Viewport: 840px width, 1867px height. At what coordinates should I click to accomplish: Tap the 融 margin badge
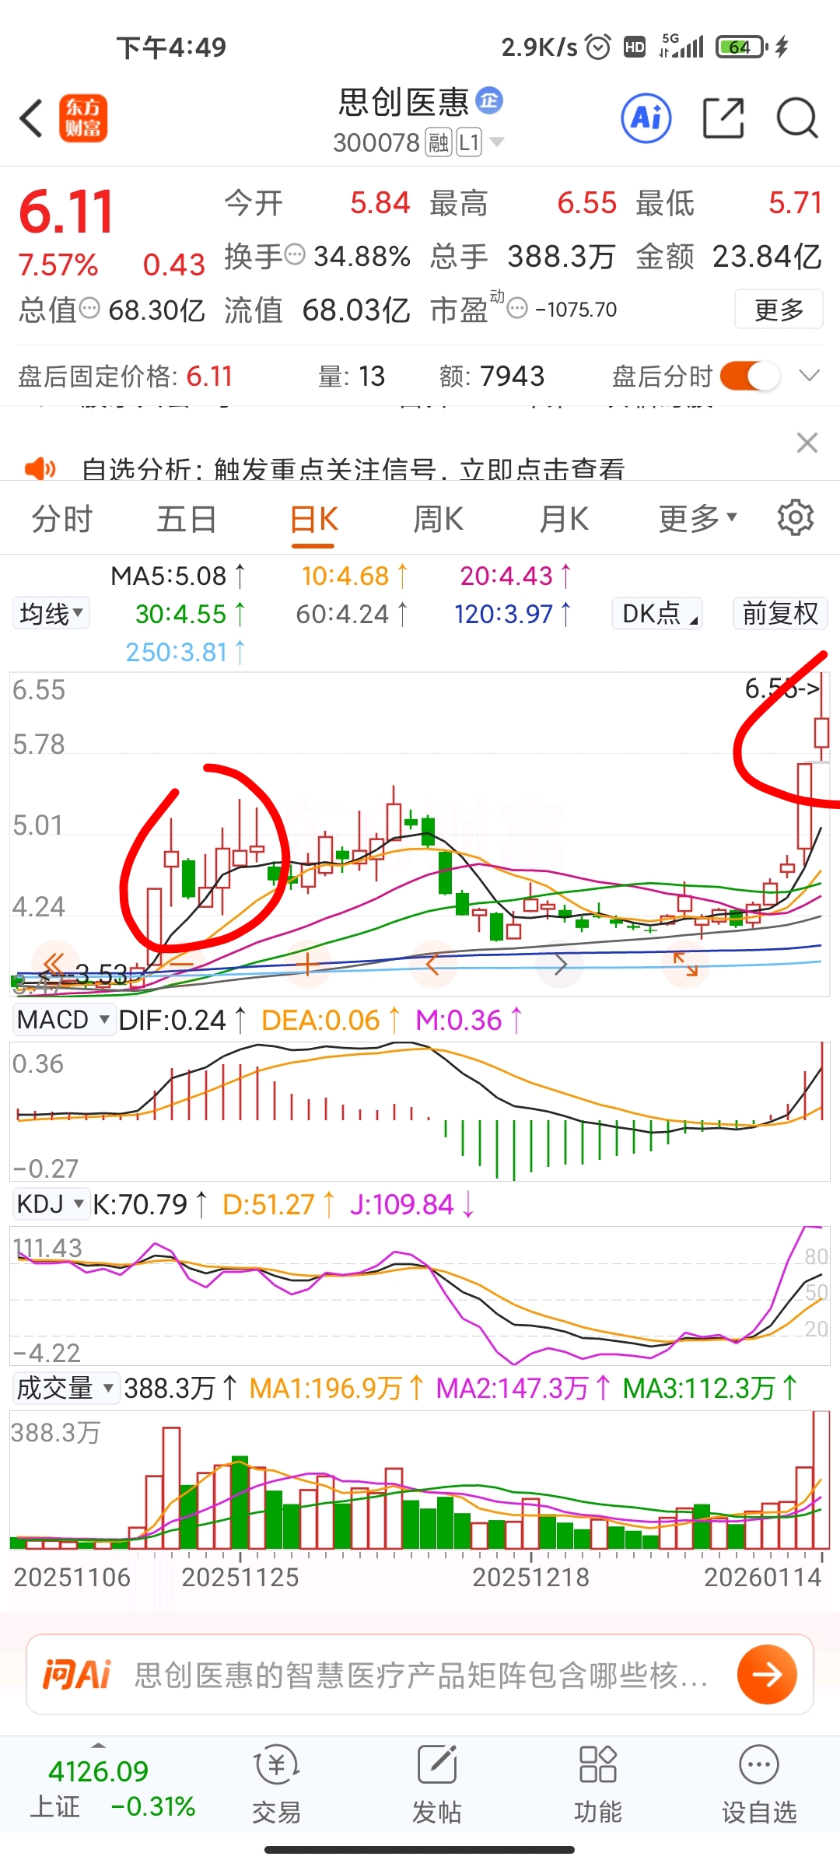pyautogui.click(x=438, y=142)
